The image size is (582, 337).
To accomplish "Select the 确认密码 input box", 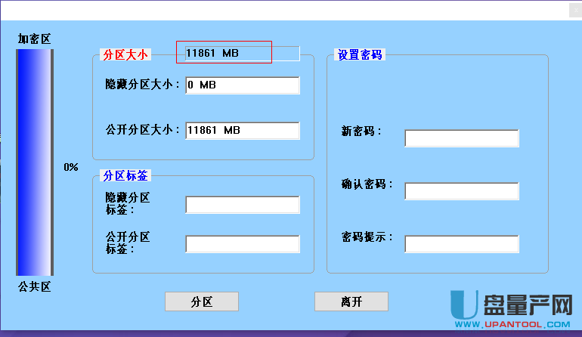I will pos(461,191).
